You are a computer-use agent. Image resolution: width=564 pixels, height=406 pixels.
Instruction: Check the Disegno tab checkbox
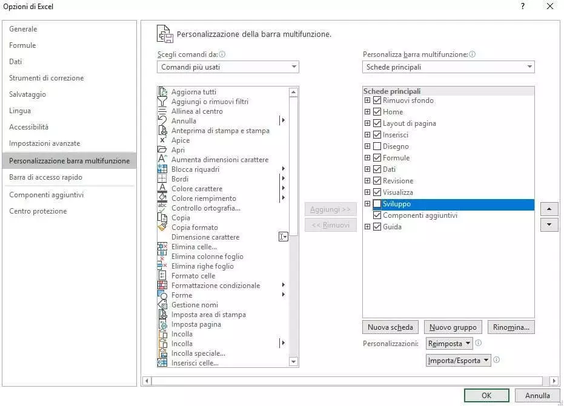(x=377, y=146)
